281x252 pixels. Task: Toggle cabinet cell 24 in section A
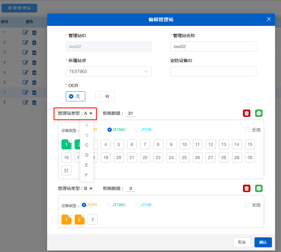tap(171, 157)
